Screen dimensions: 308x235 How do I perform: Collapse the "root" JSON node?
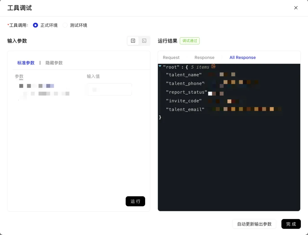(160, 66)
